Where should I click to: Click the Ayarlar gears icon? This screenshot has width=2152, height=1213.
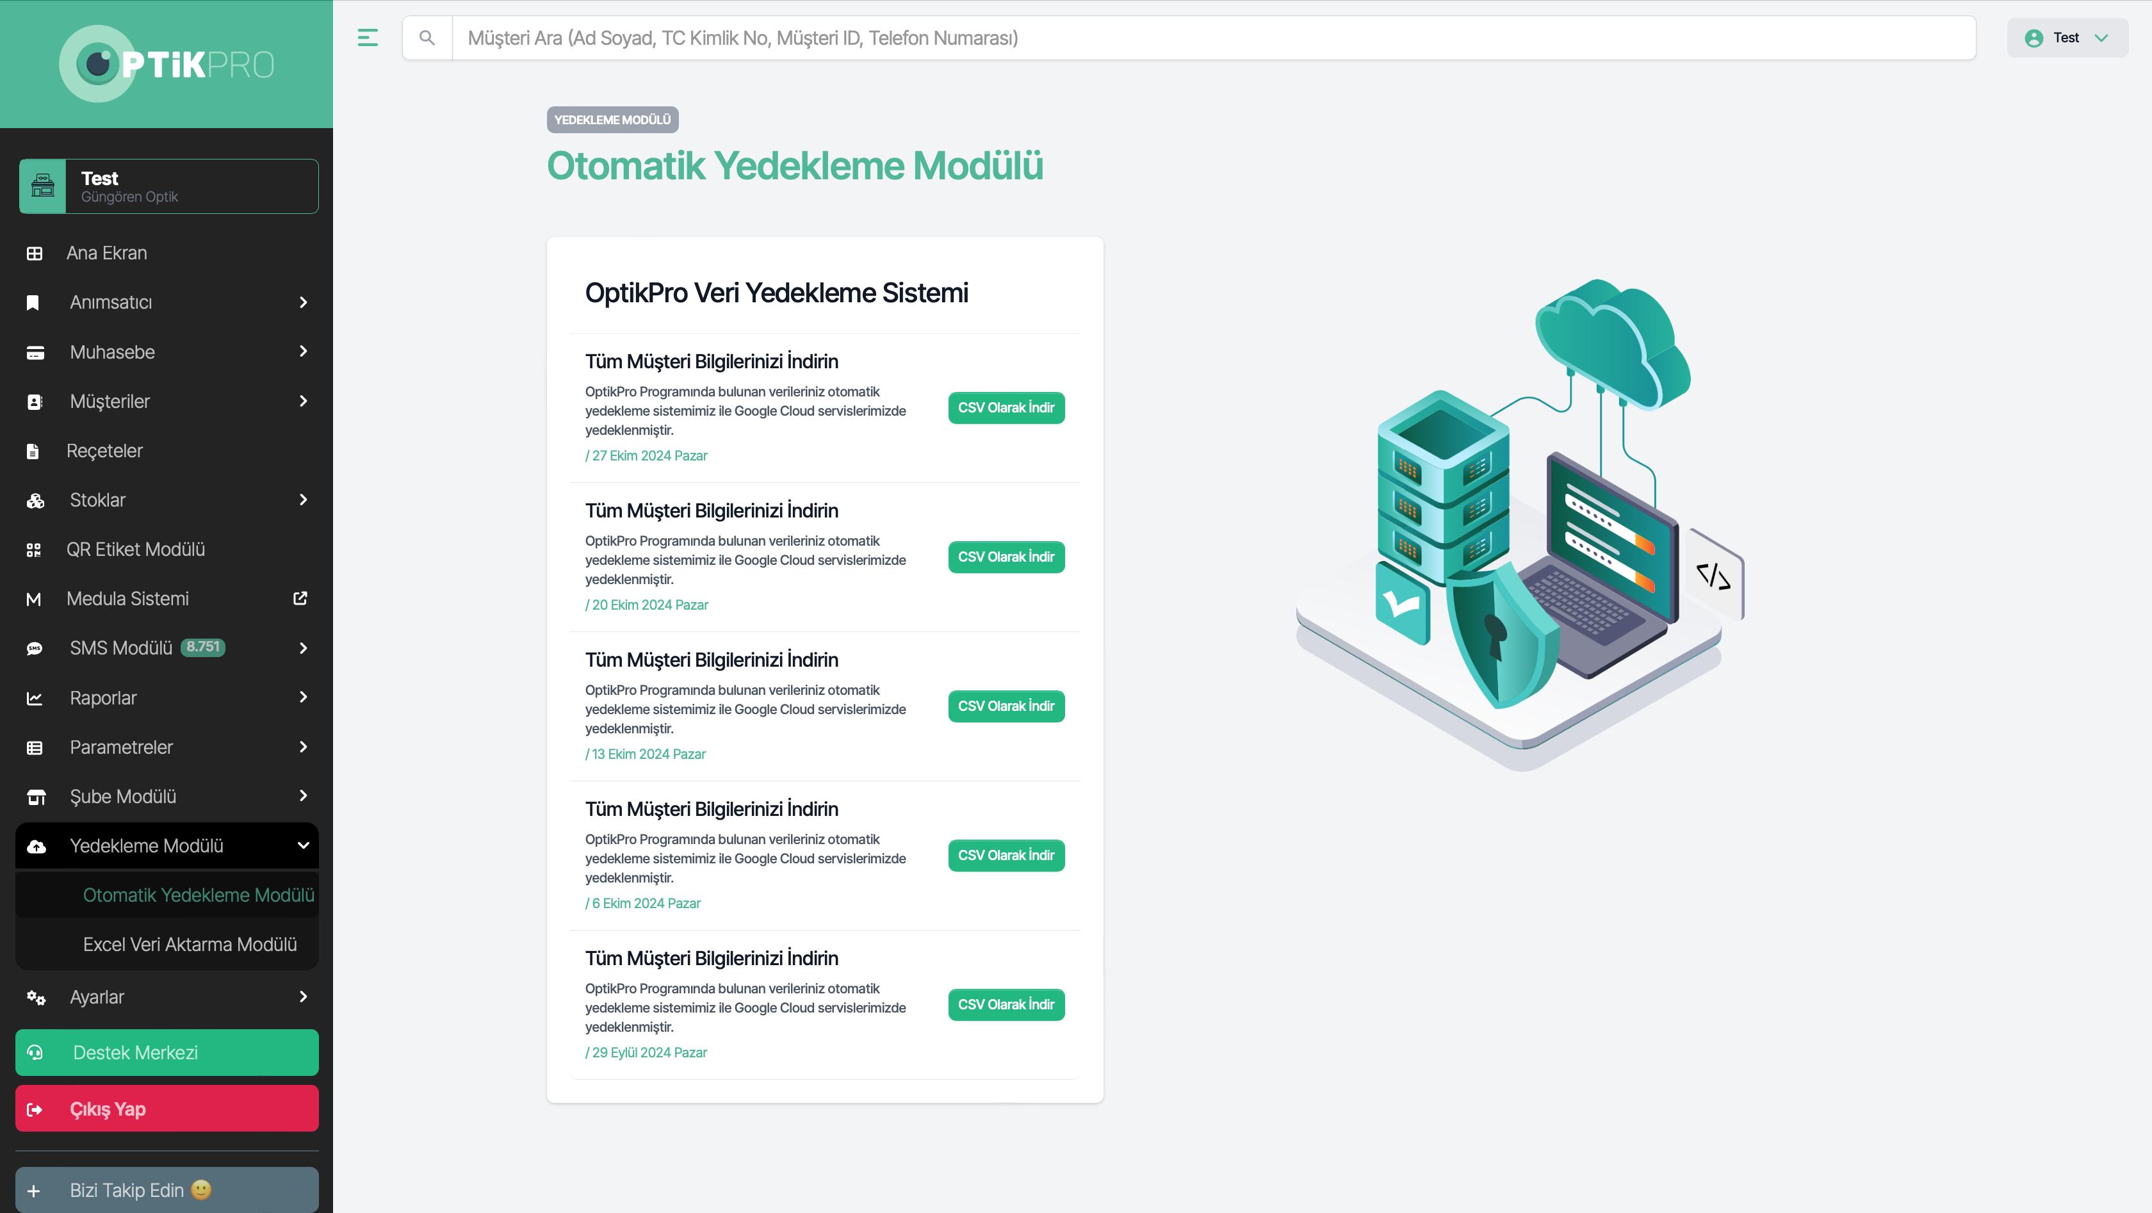(x=36, y=997)
